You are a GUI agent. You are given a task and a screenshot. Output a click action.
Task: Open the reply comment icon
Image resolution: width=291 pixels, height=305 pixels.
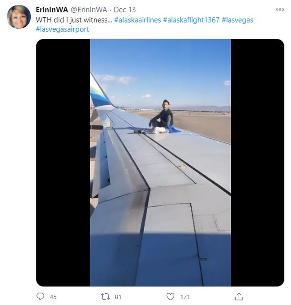coord(40,296)
